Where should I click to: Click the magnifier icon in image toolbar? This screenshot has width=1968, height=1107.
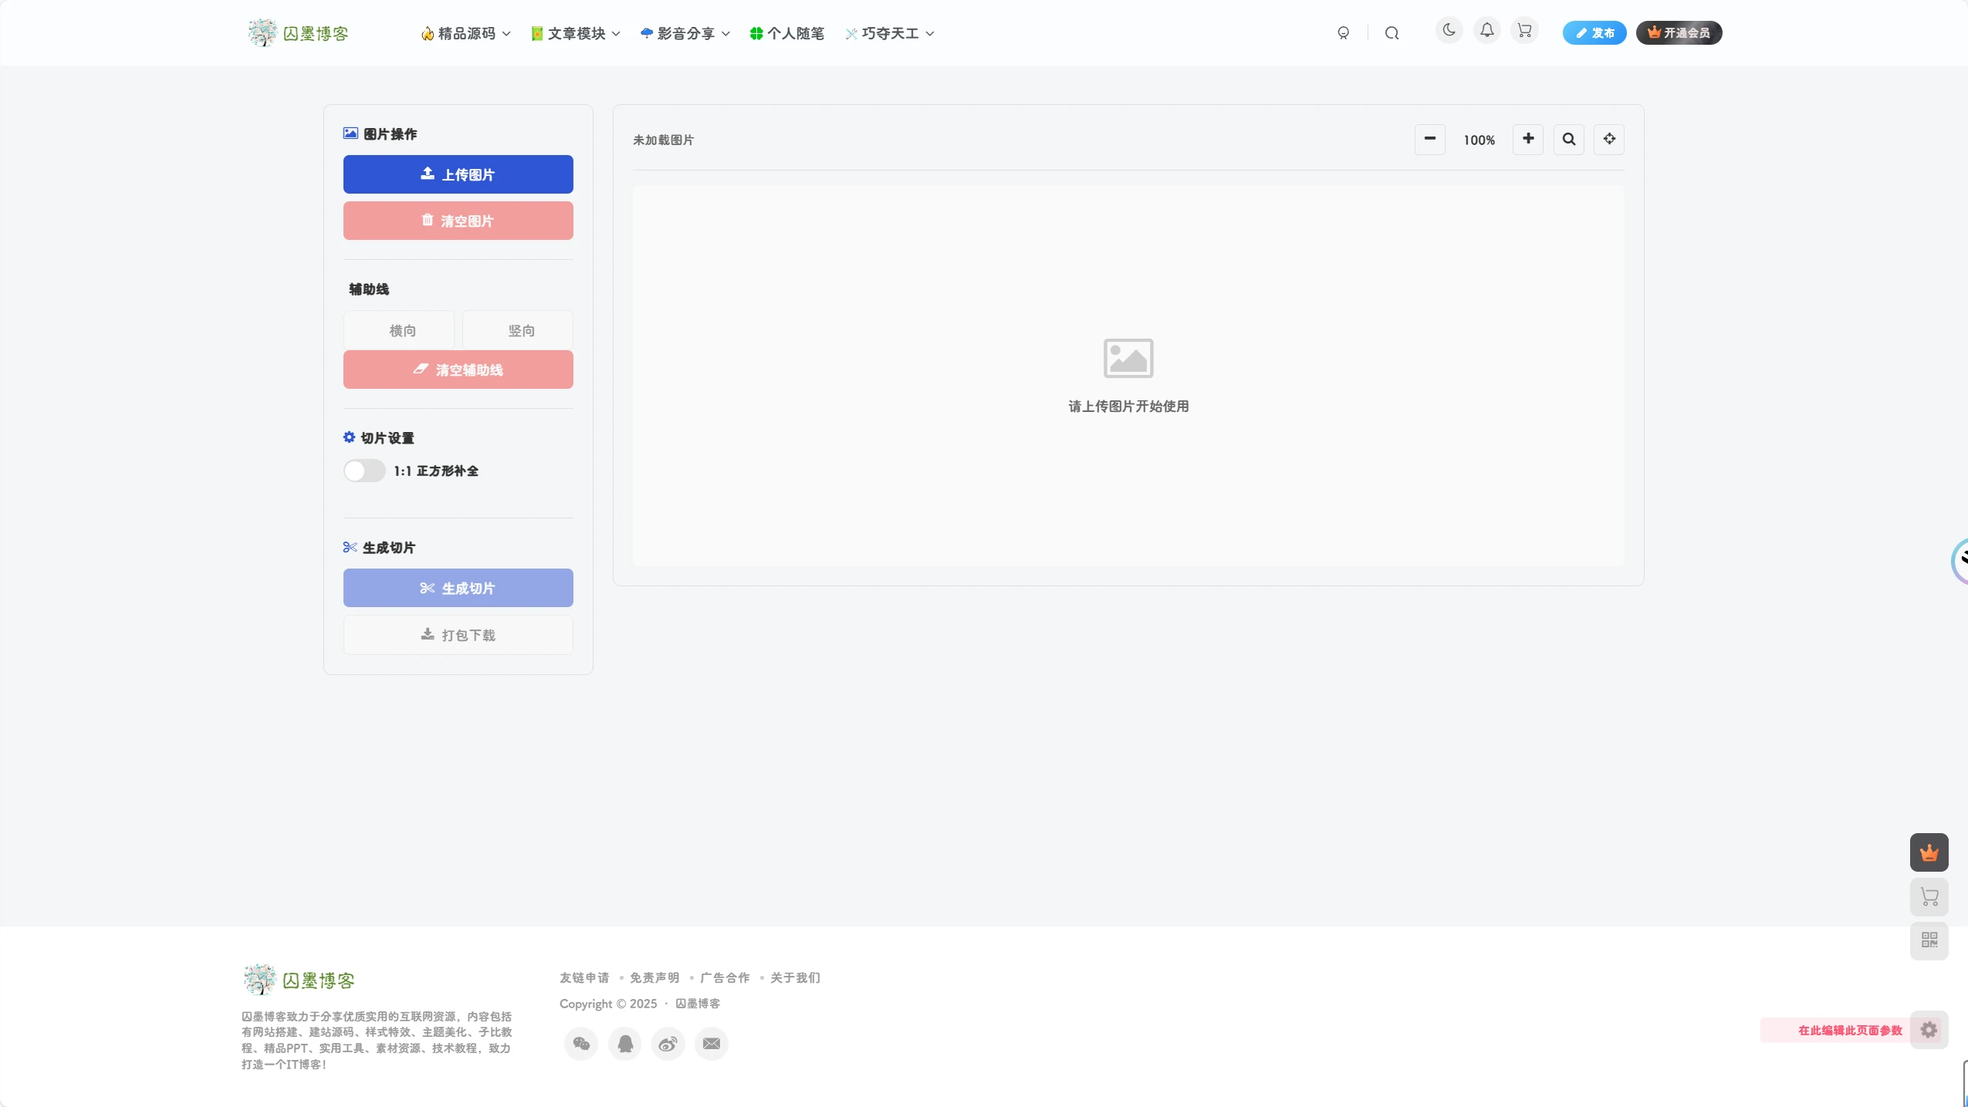(1568, 140)
